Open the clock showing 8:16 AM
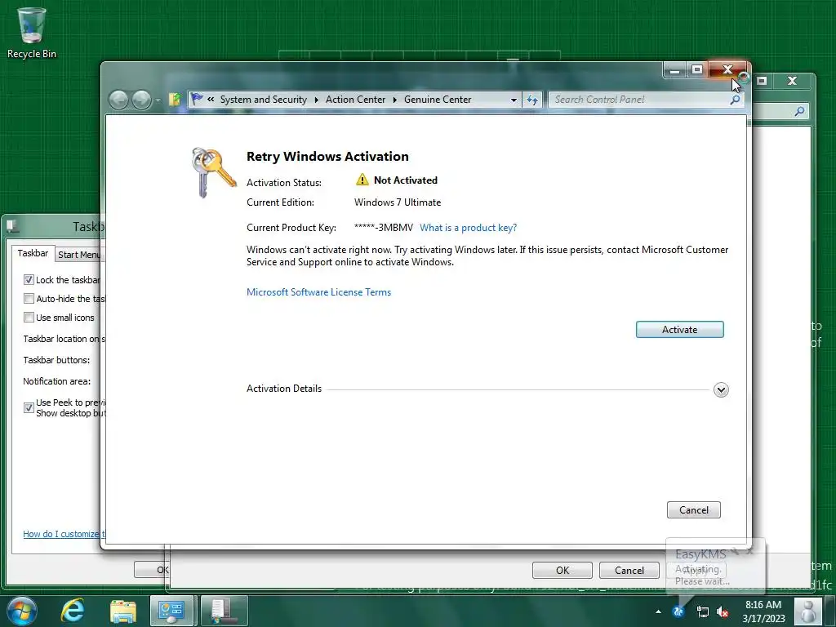This screenshot has width=836, height=627. (763, 611)
